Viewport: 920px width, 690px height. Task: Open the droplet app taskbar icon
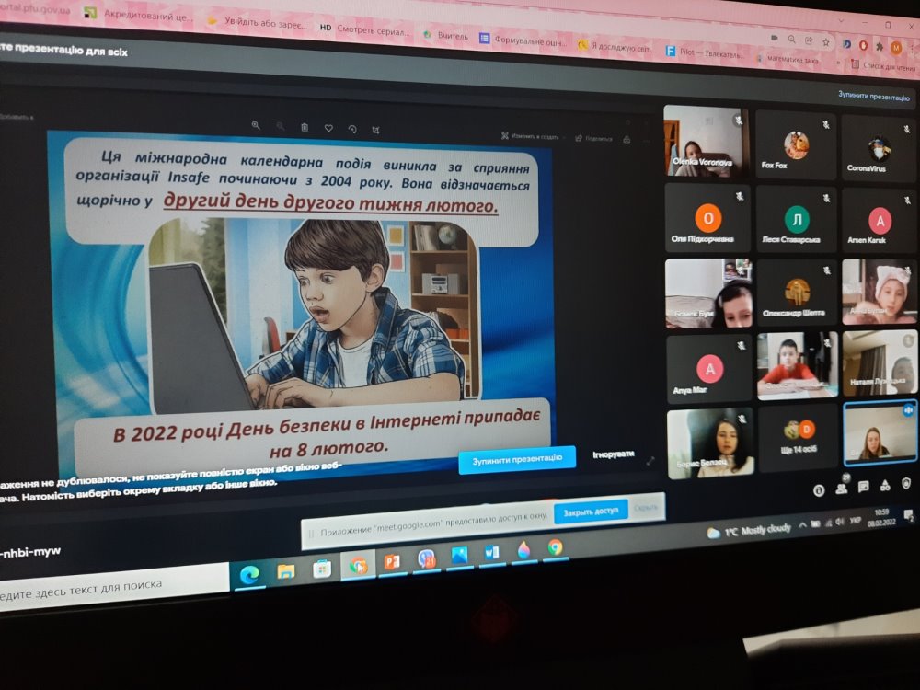[523, 550]
